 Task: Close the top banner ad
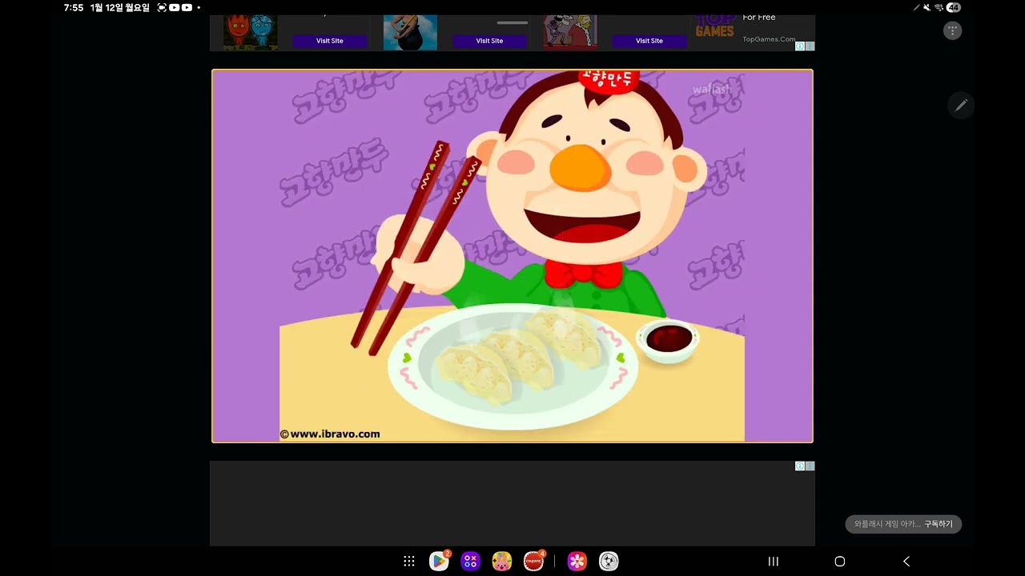point(810,46)
